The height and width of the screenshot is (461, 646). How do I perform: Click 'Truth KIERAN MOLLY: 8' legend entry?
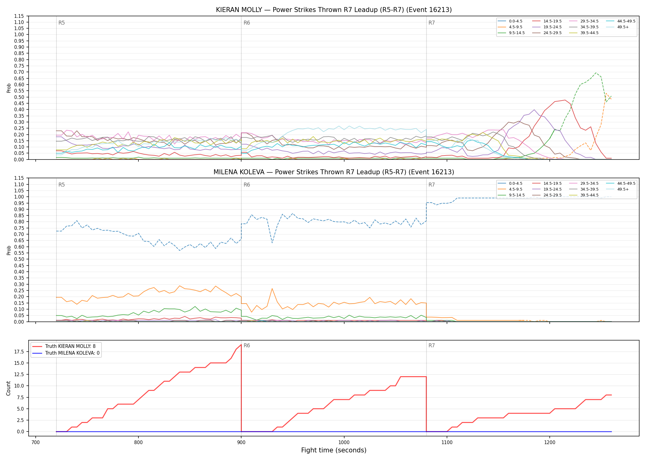[64, 346]
